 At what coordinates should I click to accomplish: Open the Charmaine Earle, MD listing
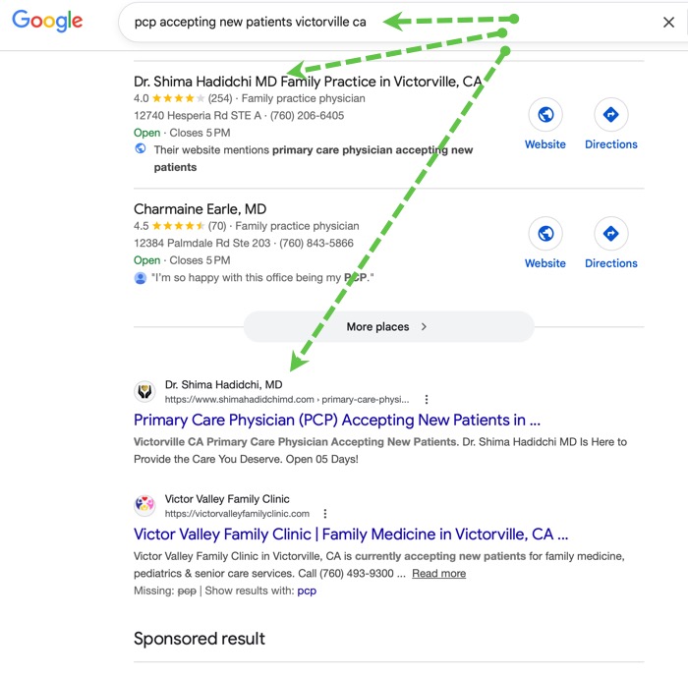click(x=200, y=209)
